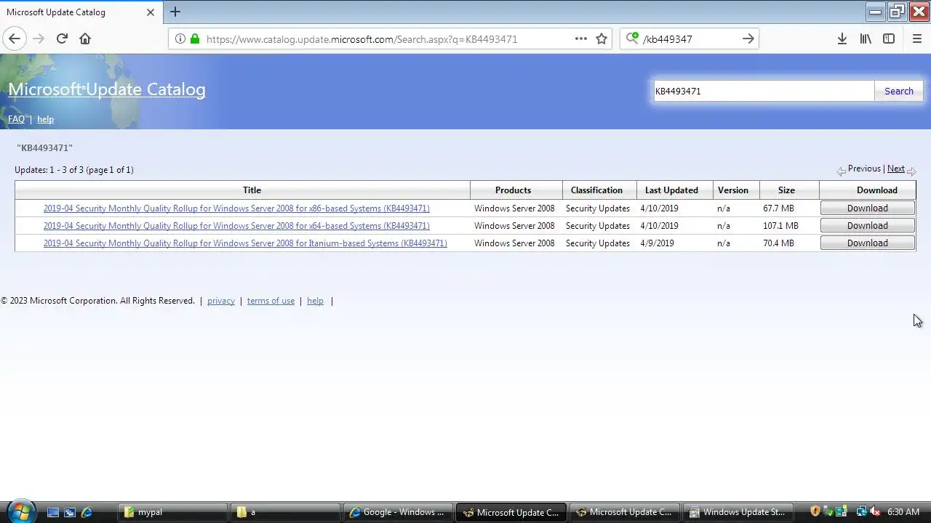This screenshot has height=523, width=931.
Task: Download the Itanium-based 70.4 MB update
Action: click(x=867, y=243)
